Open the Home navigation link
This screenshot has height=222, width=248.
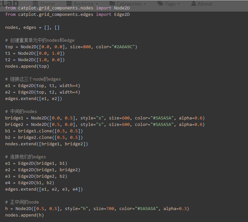tap(43, 4)
